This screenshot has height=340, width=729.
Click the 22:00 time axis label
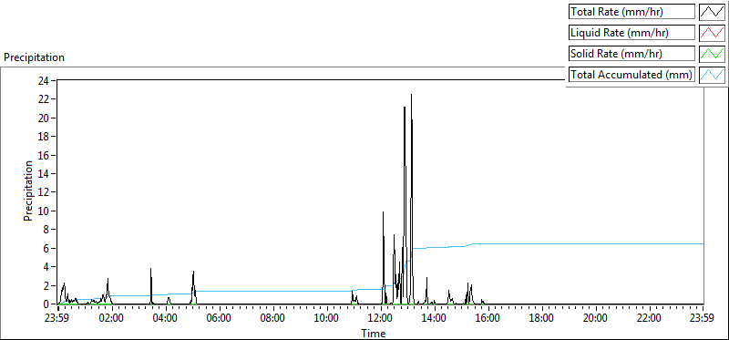649,319
